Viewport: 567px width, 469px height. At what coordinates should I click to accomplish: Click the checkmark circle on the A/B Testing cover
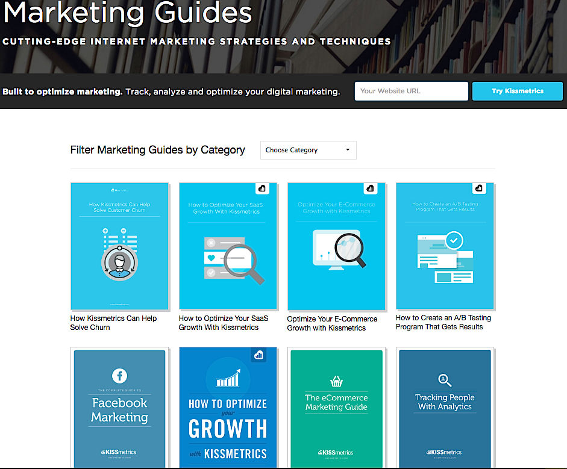point(453,240)
